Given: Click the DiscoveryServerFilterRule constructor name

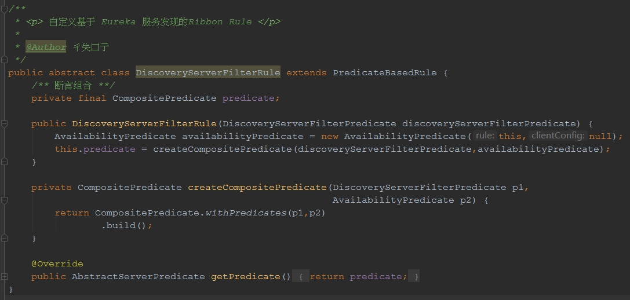Looking at the screenshot, I should tap(144, 124).
